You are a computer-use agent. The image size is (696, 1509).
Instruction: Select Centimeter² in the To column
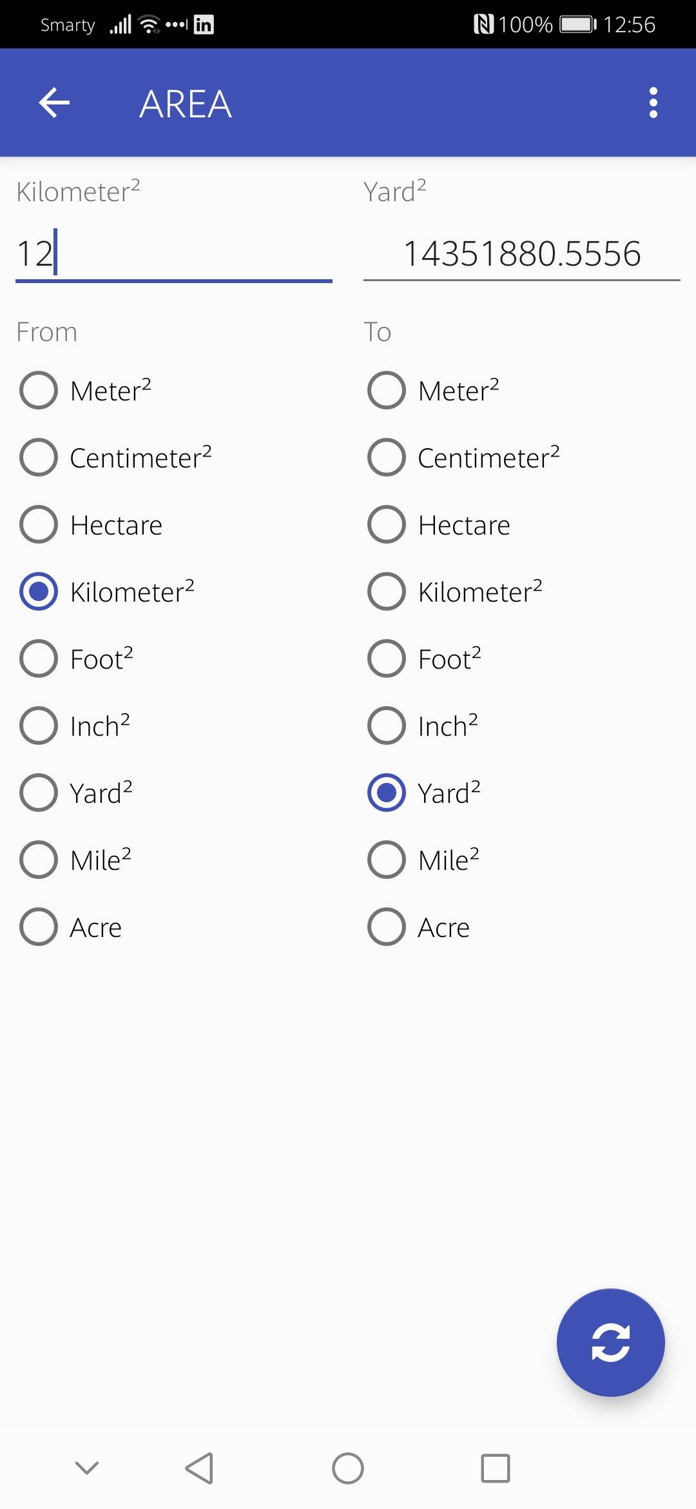tap(387, 457)
